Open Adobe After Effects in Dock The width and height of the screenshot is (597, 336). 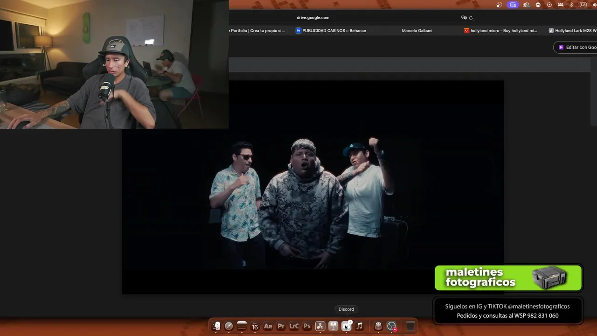[x=268, y=326]
